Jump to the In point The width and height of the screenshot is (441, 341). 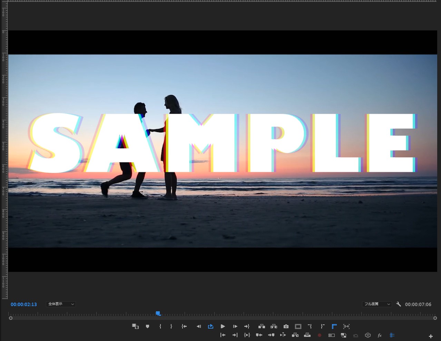tap(184, 326)
